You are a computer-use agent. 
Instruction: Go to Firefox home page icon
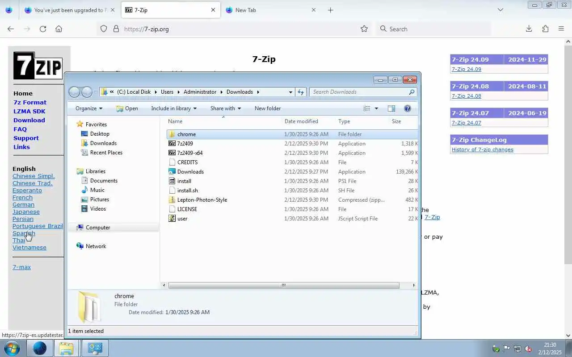(x=59, y=29)
